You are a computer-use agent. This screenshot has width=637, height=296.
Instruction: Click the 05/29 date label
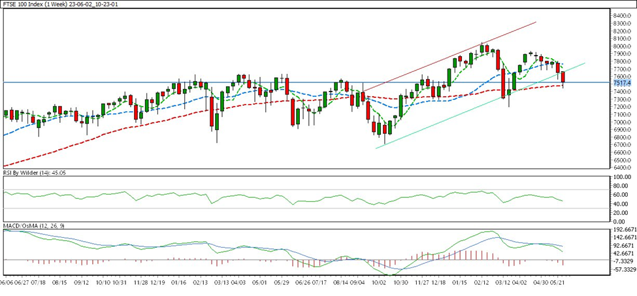(x=282, y=282)
